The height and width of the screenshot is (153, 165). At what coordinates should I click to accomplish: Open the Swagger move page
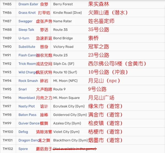click(25, 21)
